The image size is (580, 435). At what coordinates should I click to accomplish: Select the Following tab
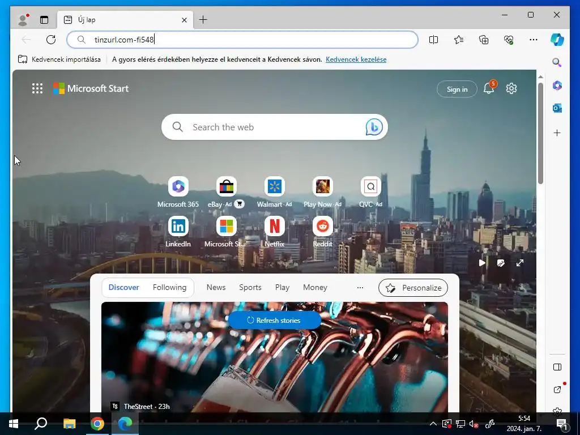pos(169,287)
